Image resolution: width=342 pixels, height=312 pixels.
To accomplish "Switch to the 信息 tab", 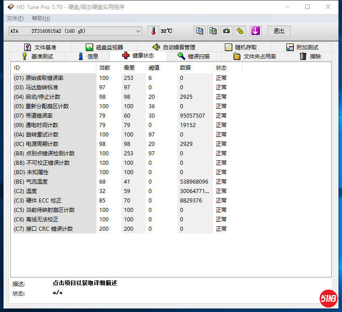I will (x=88, y=57).
